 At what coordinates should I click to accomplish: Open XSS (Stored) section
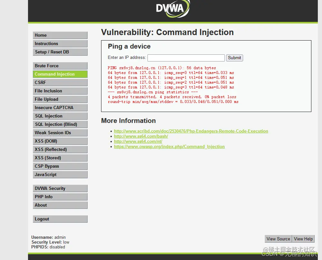point(60,158)
